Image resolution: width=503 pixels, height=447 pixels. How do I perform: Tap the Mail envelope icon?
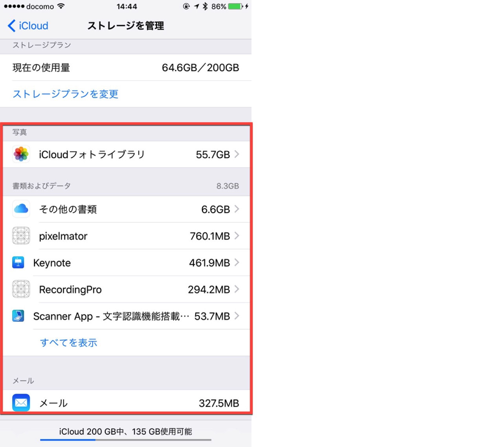pos(21,403)
